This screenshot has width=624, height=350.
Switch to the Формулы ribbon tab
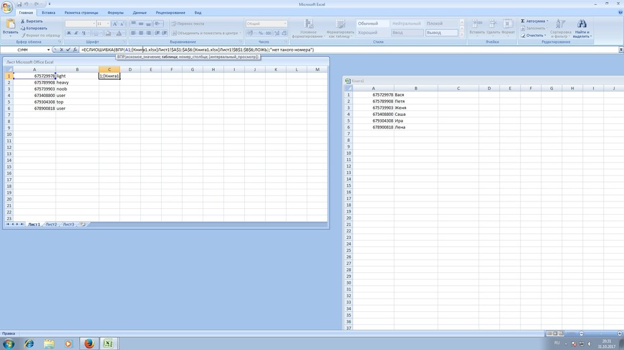click(115, 13)
